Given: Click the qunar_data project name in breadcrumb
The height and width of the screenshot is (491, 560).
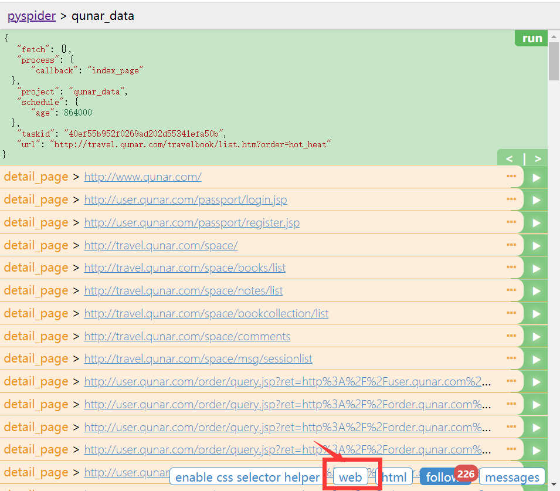Looking at the screenshot, I should 103,16.
